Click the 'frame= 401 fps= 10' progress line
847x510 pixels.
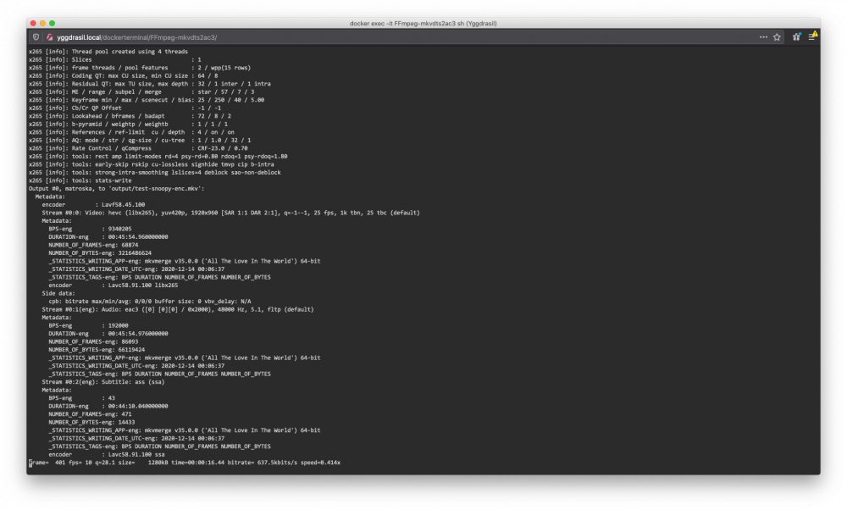pyautogui.click(x=185, y=463)
